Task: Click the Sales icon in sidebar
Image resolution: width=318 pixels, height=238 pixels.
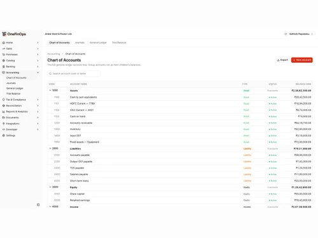Action: (x=4, y=49)
